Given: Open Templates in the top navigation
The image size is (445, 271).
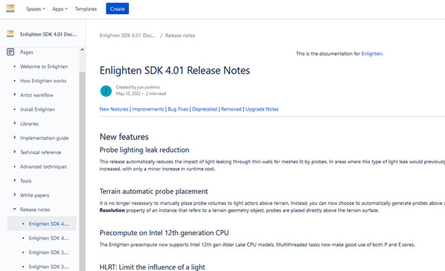Looking at the screenshot, I should pos(86,9).
